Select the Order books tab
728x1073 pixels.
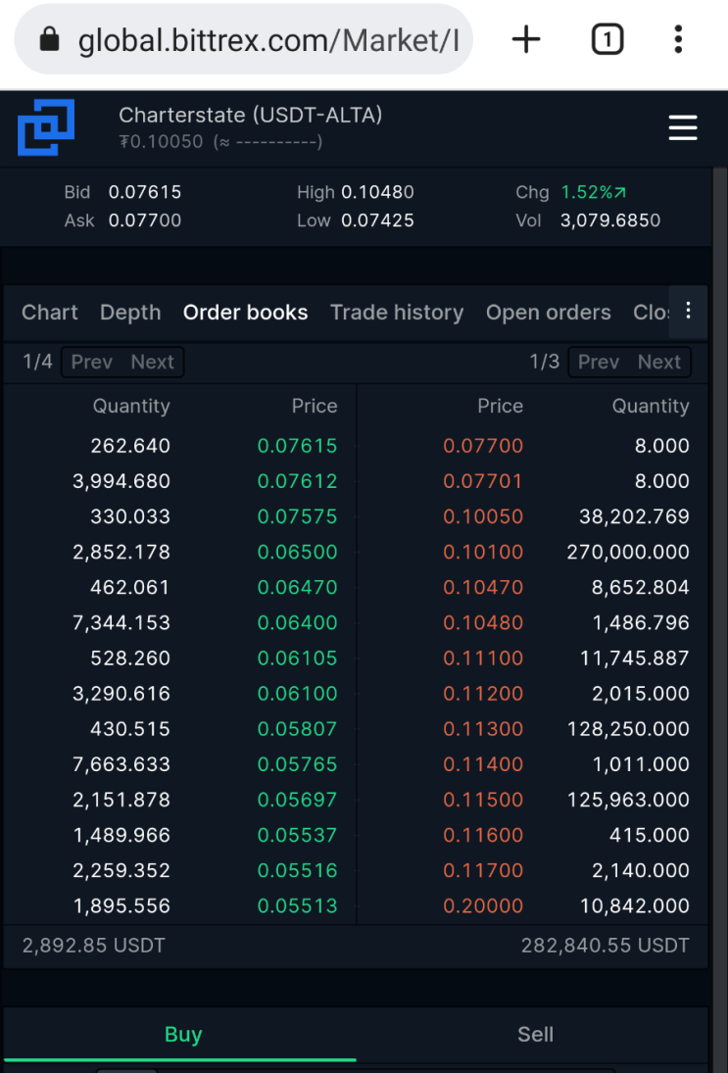[245, 313]
